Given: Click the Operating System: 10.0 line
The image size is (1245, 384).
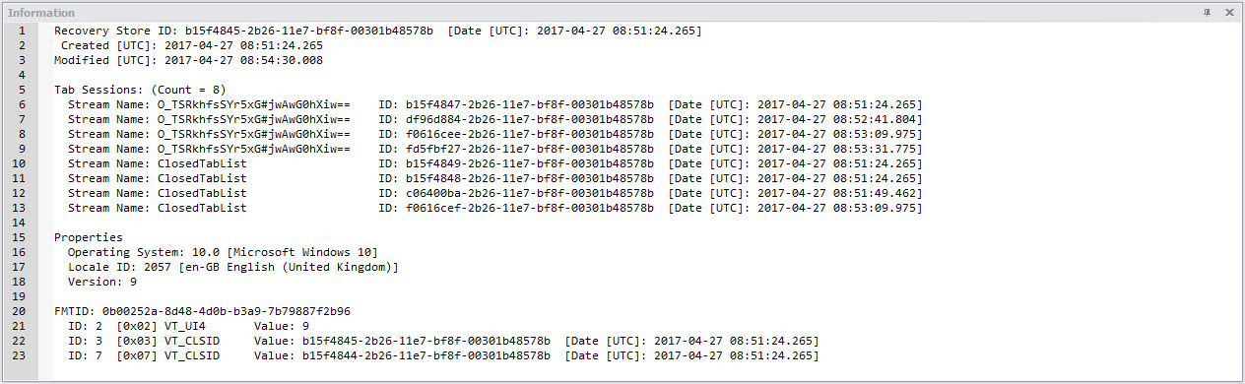Looking at the screenshot, I should tap(223, 252).
